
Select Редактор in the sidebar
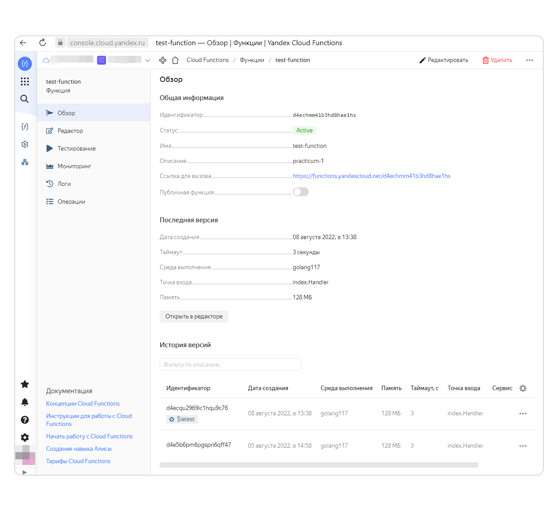click(x=94, y=131)
